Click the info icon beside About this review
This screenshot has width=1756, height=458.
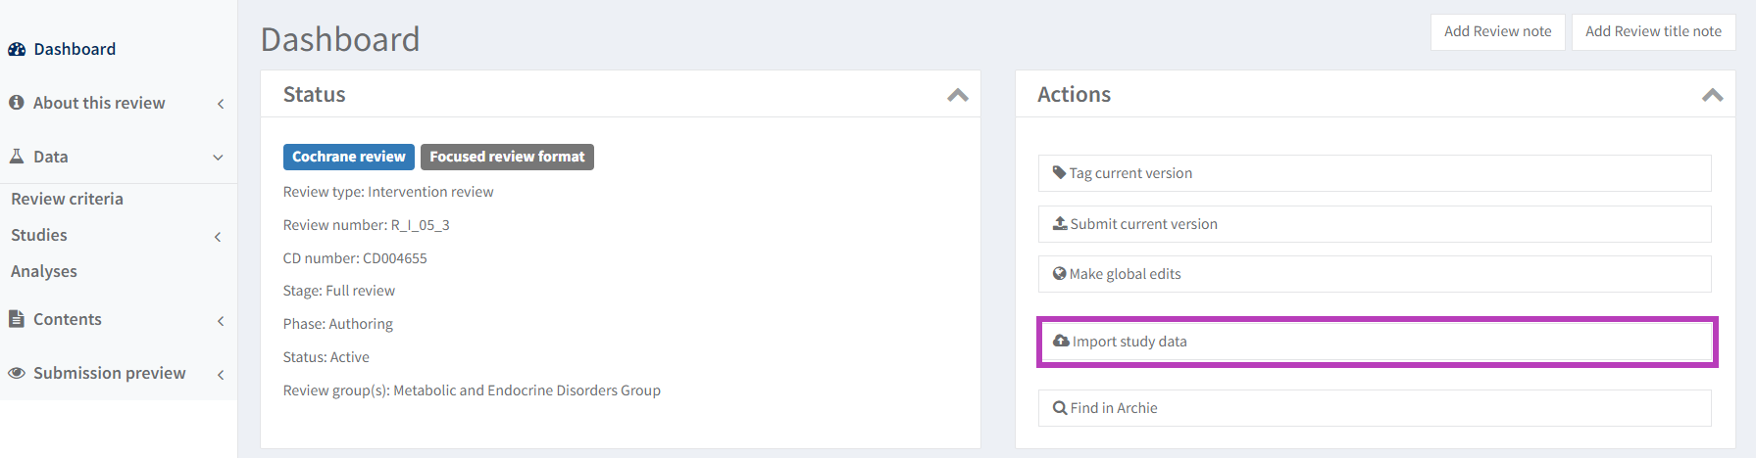pyautogui.click(x=17, y=103)
